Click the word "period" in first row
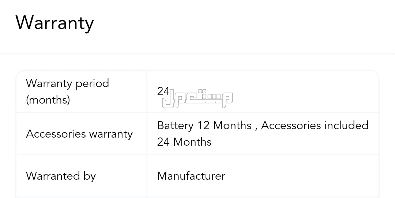This screenshot has height=198, width=395. [92, 83]
